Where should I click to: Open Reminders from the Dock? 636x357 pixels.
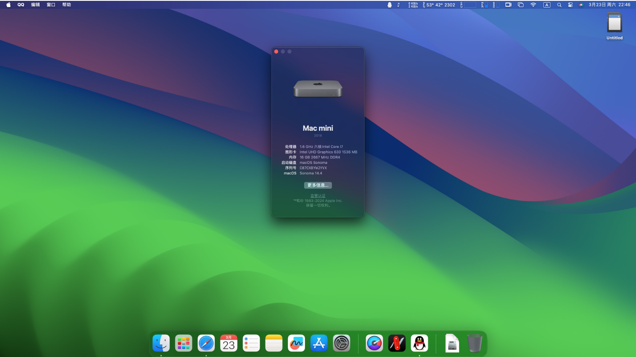coord(251,343)
